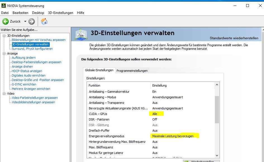Click the CUDA – GPUs value Alle
Image resolution: width=264 pixels, height=162 pixels.
(155, 114)
